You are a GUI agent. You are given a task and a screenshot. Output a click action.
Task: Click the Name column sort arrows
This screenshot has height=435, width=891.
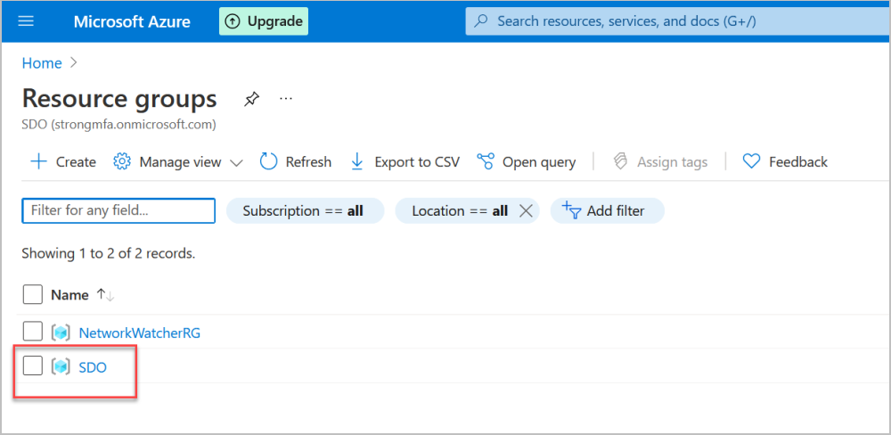[x=106, y=294]
